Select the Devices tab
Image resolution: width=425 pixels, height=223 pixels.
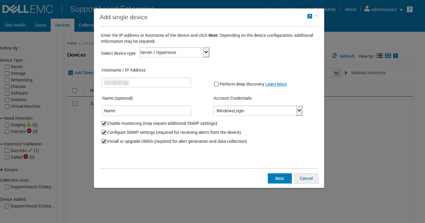(62, 25)
